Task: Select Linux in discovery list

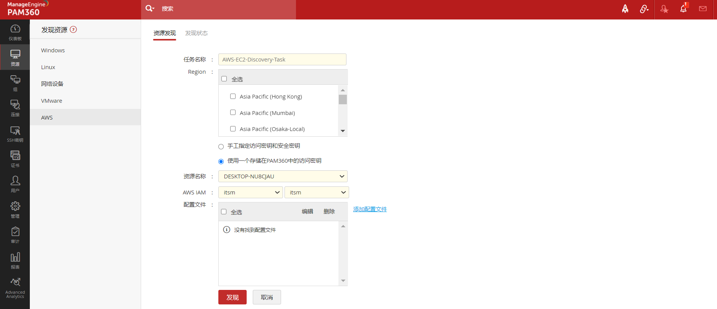Action: click(x=85, y=67)
